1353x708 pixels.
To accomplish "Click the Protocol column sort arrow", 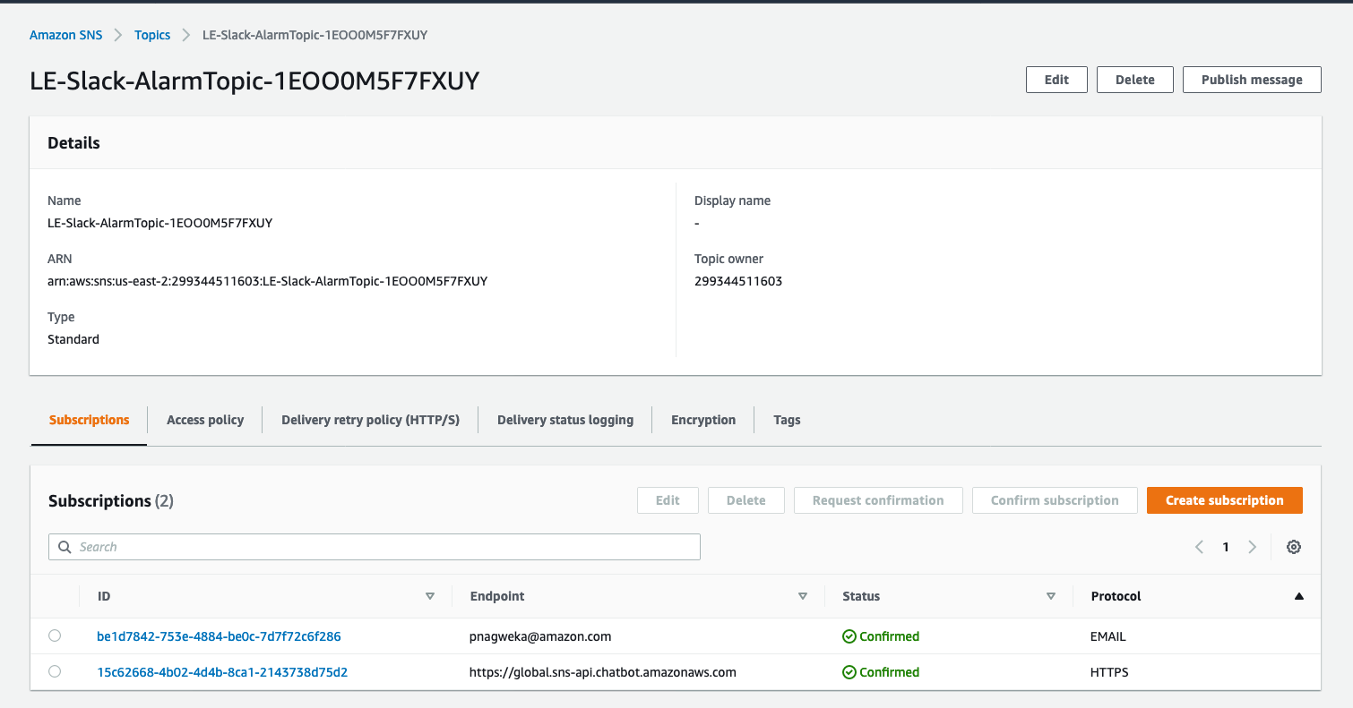I will [x=1298, y=595].
